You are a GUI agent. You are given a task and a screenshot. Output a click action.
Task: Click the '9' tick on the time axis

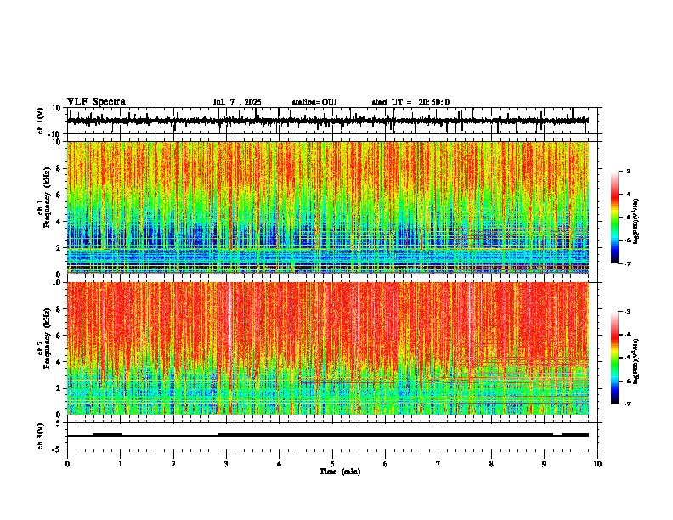point(544,463)
